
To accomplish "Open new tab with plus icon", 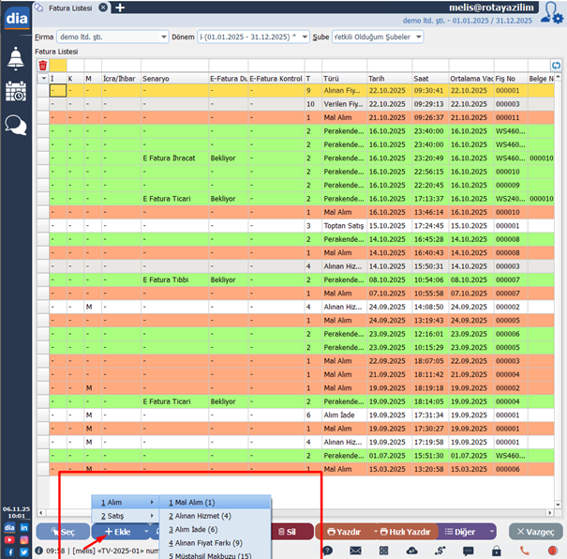I will 120,8.
